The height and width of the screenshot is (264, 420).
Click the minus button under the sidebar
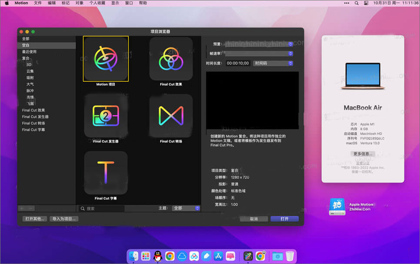(x=30, y=208)
